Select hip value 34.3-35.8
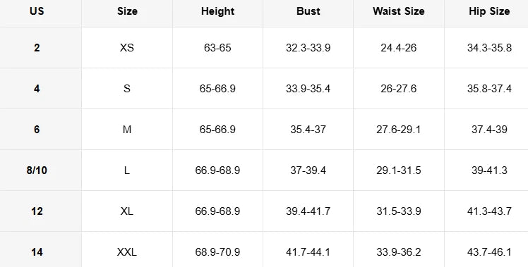This screenshot has width=528, height=267. point(489,48)
